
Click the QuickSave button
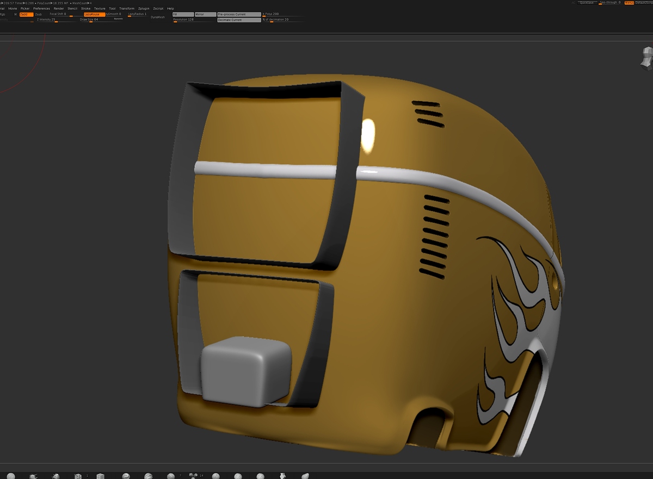(587, 3)
